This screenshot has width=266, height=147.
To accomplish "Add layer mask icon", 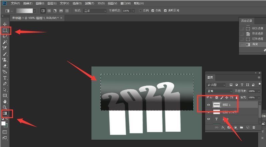I will coord(229,127).
